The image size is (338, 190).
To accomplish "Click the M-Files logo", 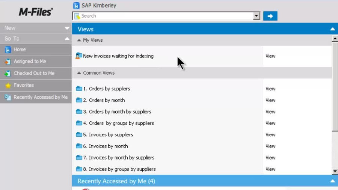I will 36,12.
